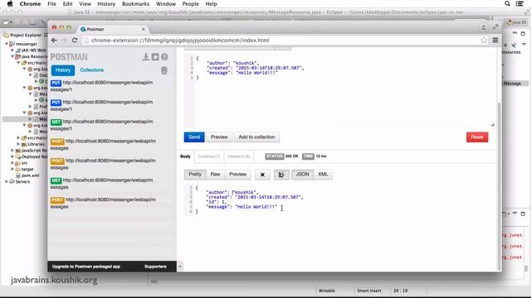The image size is (531, 298).
Task: Click the Postman import/download icon
Action: 146,57
